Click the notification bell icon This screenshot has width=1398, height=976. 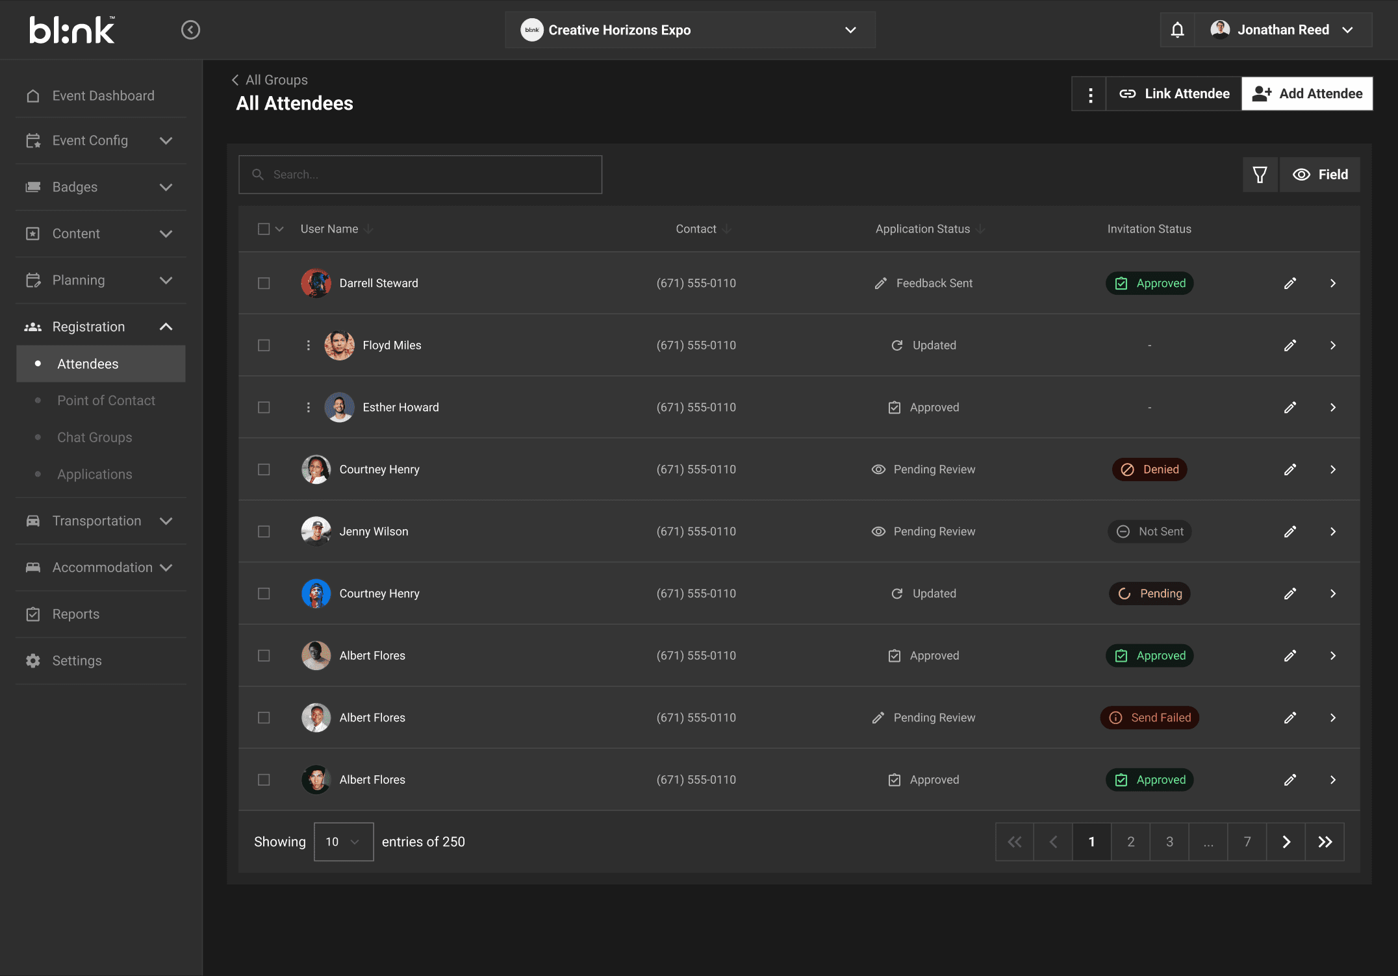coord(1177,30)
